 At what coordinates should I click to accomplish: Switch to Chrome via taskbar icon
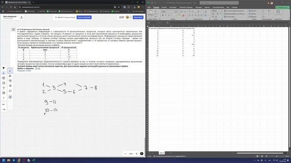[19, 160]
